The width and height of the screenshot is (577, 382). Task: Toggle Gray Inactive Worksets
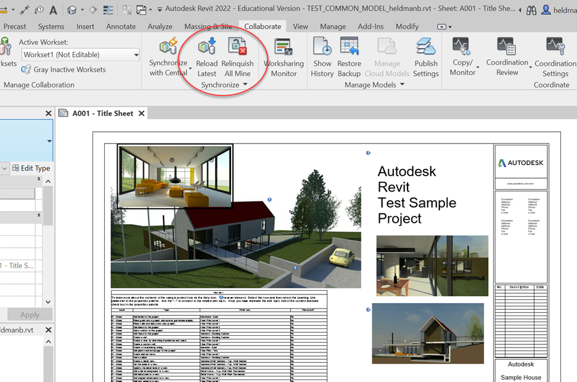(x=63, y=70)
